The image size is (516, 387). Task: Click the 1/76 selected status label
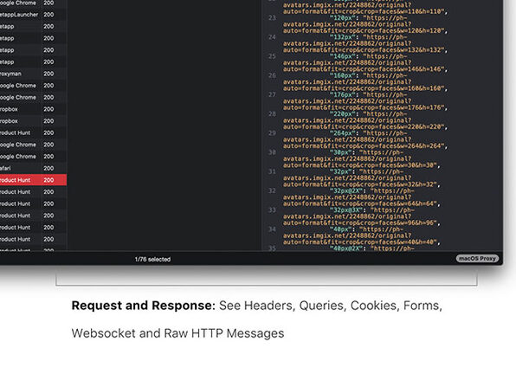point(152,260)
